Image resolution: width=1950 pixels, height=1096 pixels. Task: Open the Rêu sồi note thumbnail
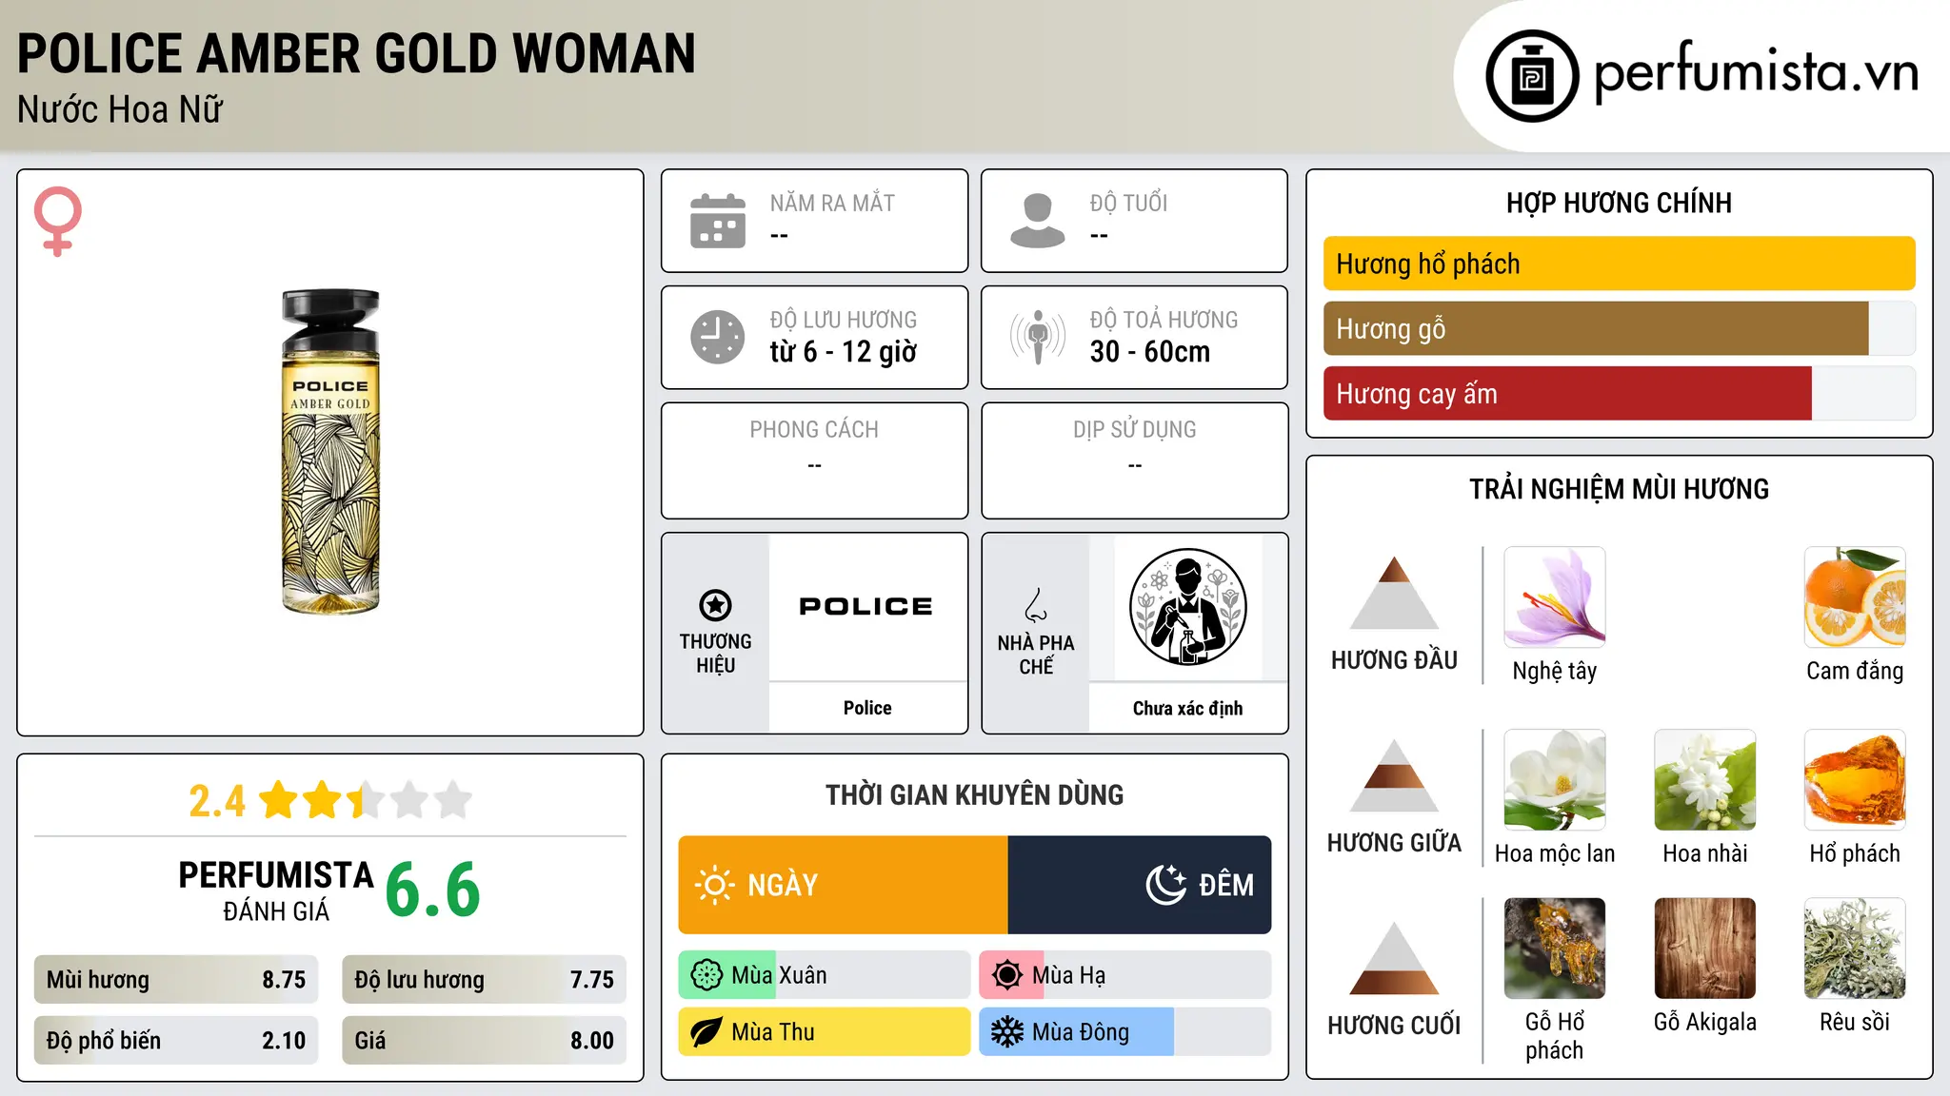click(x=1855, y=949)
